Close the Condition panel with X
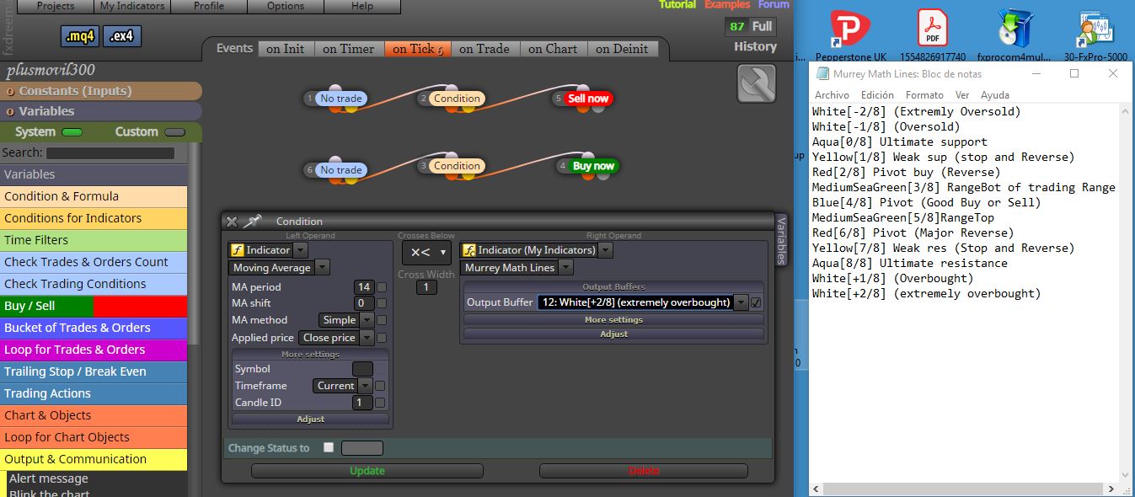This screenshot has width=1135, height=497. 232,222
